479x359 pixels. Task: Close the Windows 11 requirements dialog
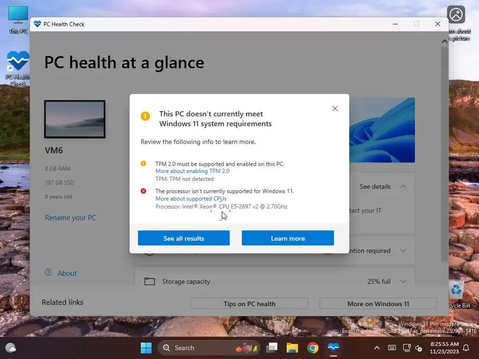[335, 108]
